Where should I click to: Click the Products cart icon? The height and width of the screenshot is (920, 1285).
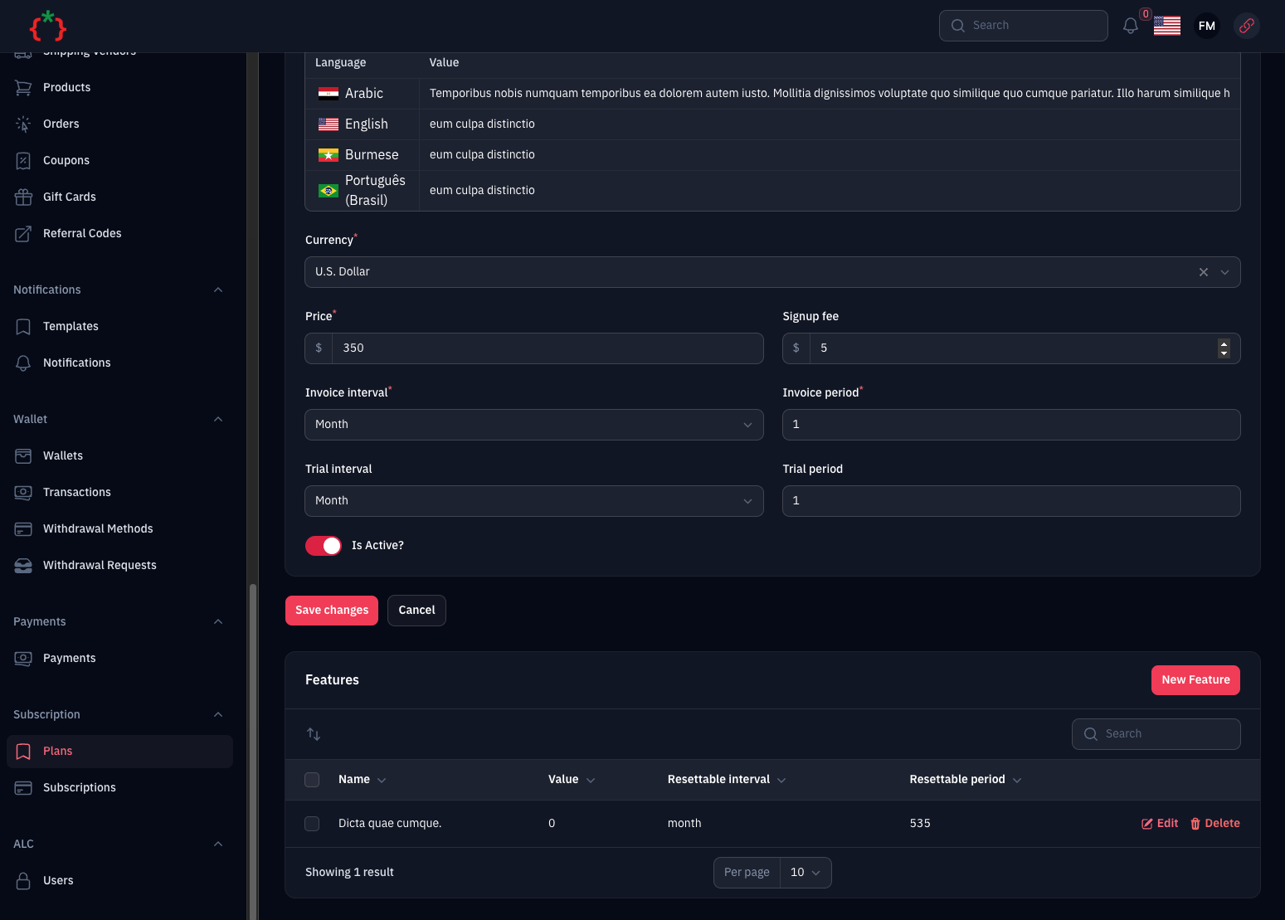tap(23, 88)
